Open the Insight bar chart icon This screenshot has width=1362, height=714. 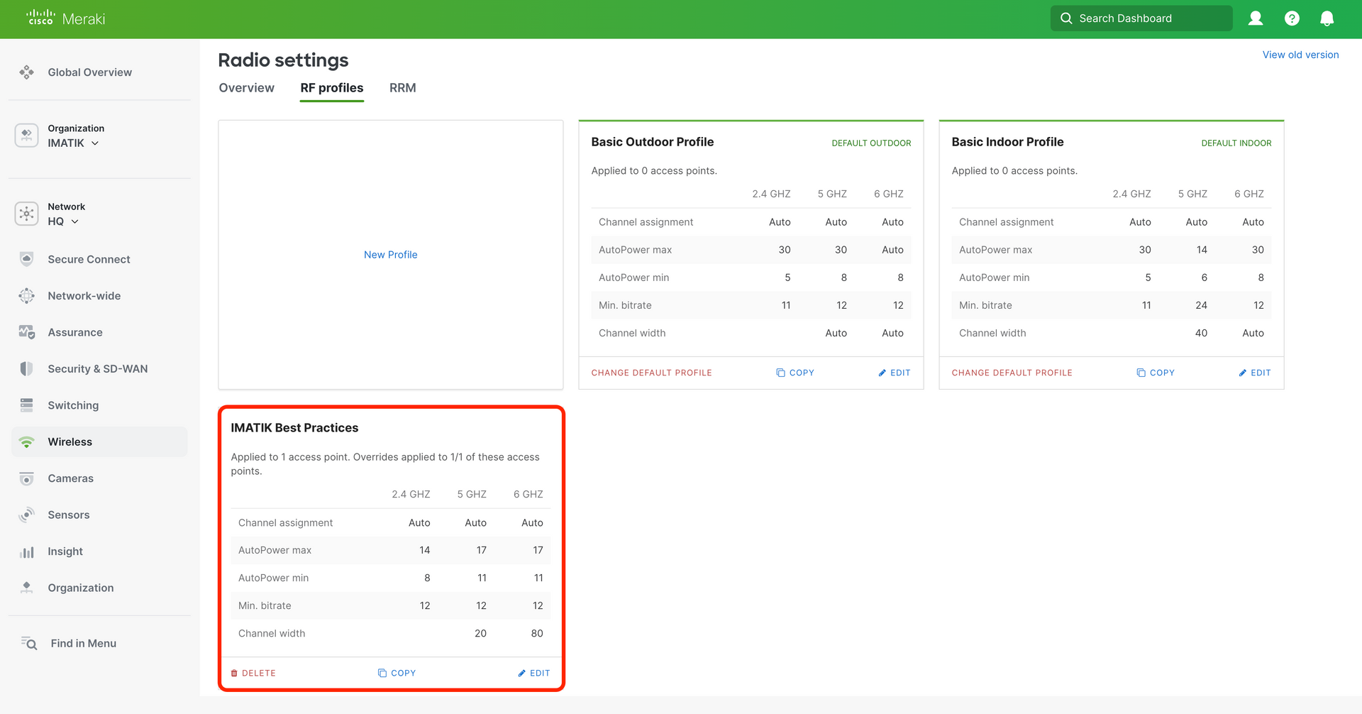27,551
